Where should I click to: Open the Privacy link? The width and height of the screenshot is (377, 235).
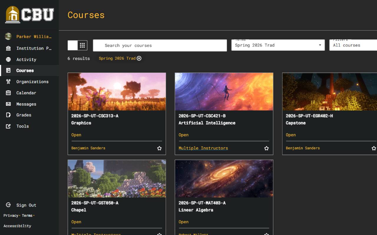point(11,216)
